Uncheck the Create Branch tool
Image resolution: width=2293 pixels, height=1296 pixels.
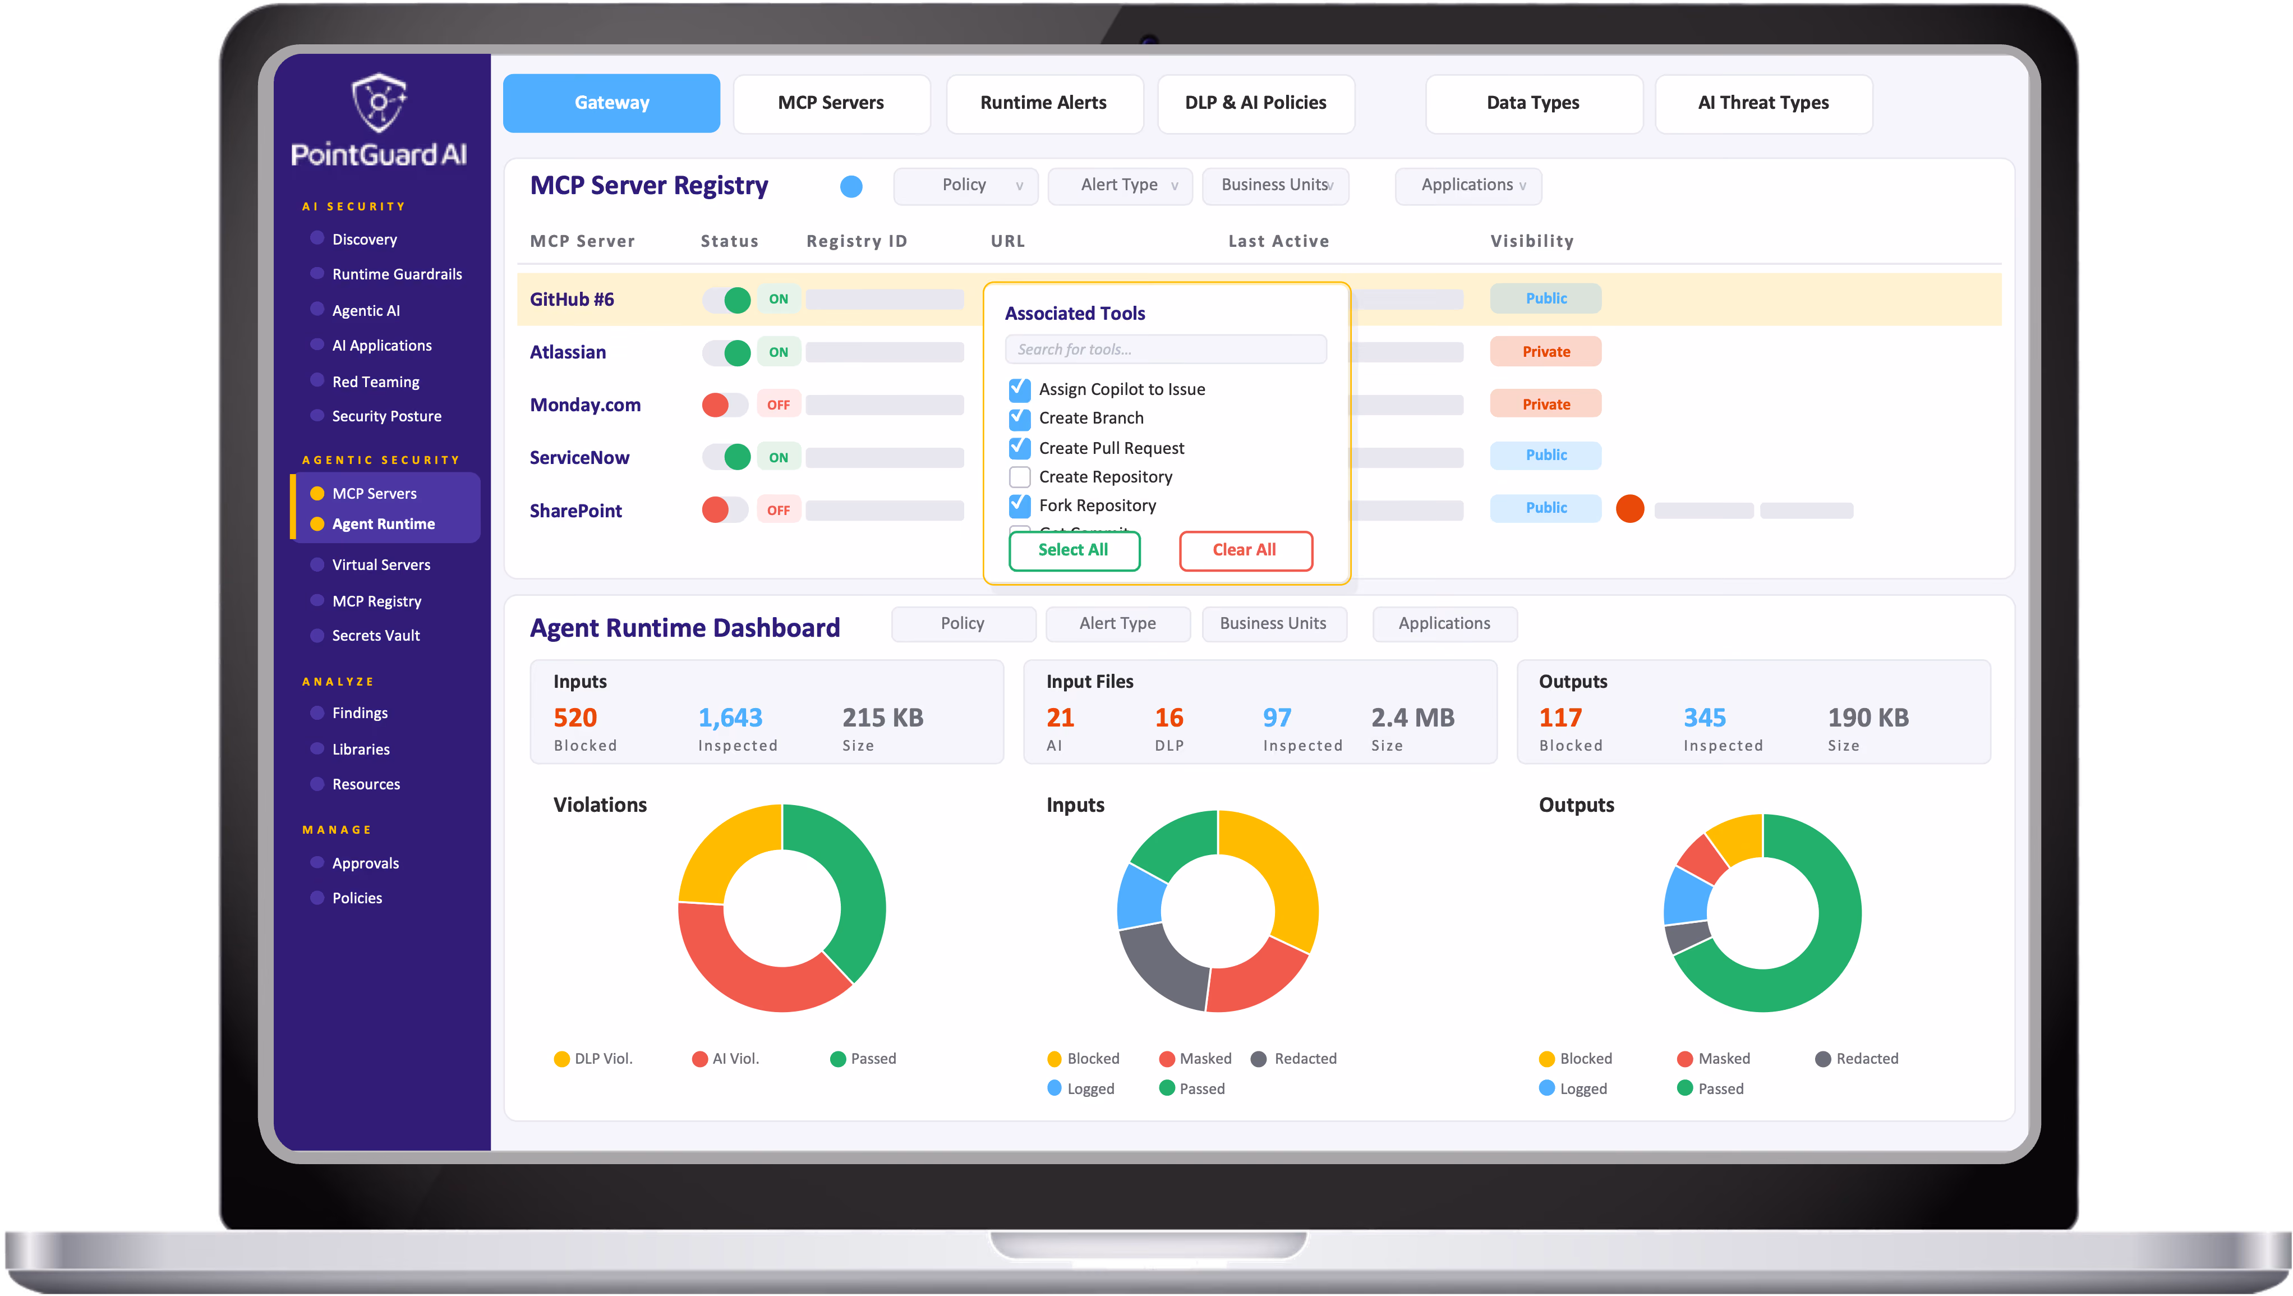coord(1020,419)
